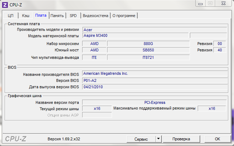Viewport: 234px width, 146px height.
Task: Click the 880G chipset value
Action: click(x=148, y=44)
